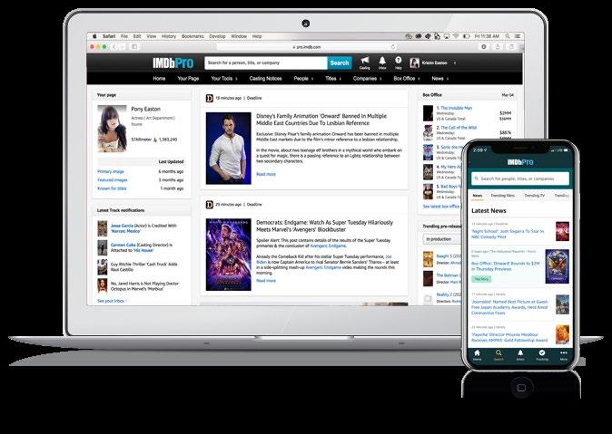Open the In production dropdown
This screenshot has height=434, width=612.
pyautogui.click(x=442, y=239)
